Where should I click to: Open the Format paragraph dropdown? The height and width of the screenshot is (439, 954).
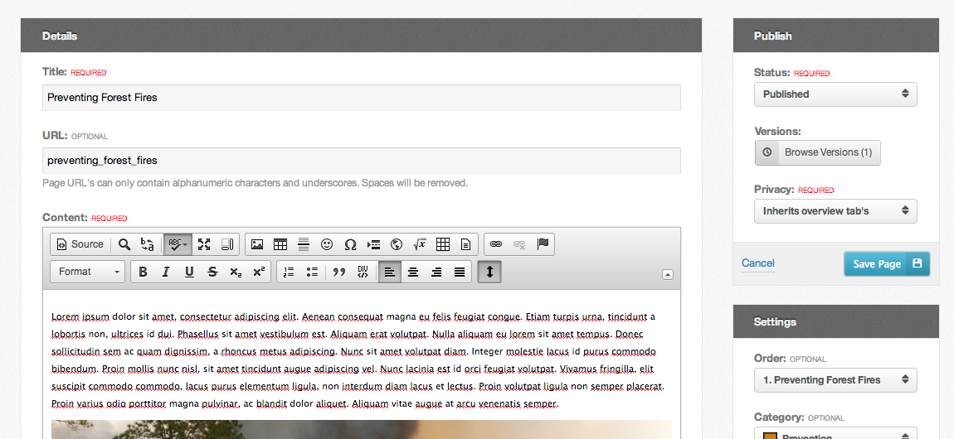click(x=90, y=272)
